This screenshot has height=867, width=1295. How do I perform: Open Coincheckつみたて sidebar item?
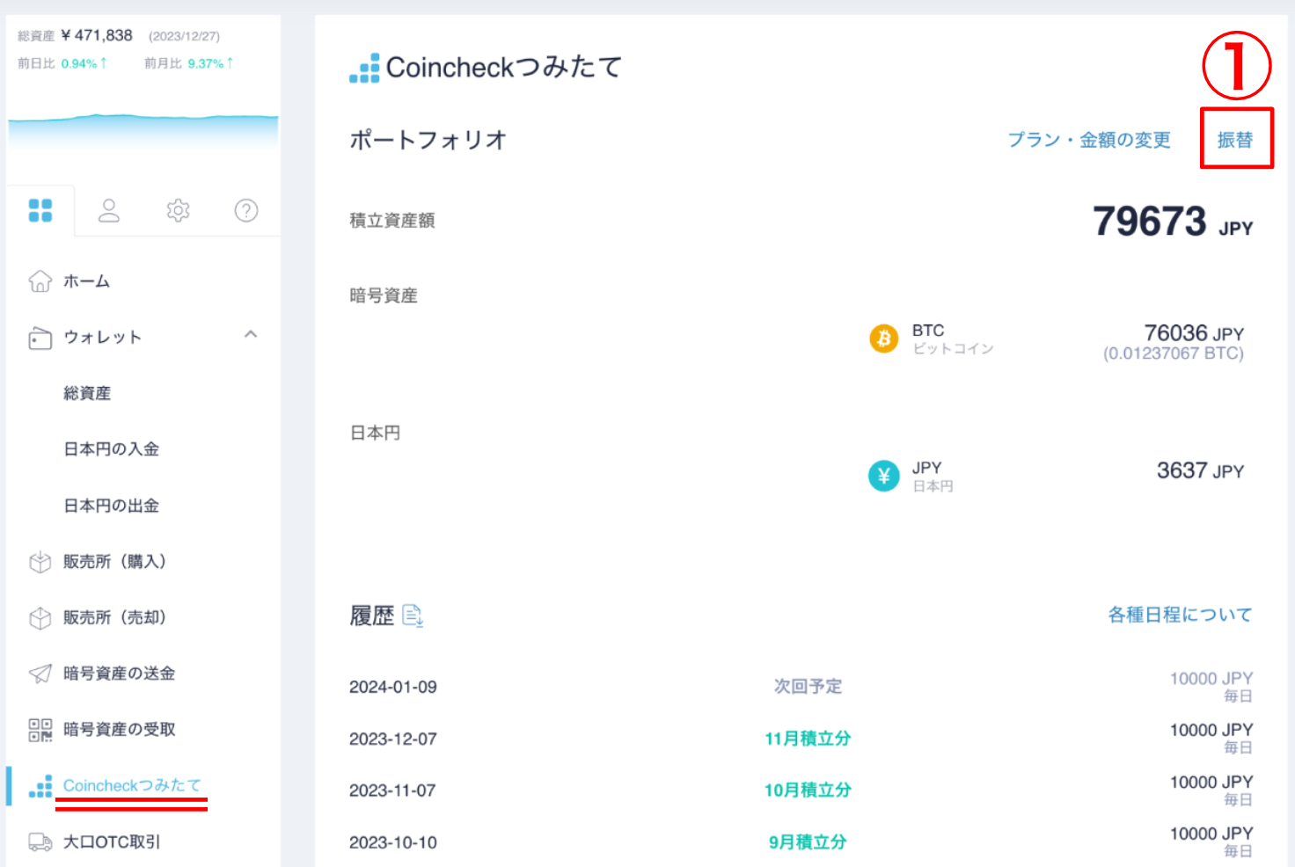coord(132,785)
